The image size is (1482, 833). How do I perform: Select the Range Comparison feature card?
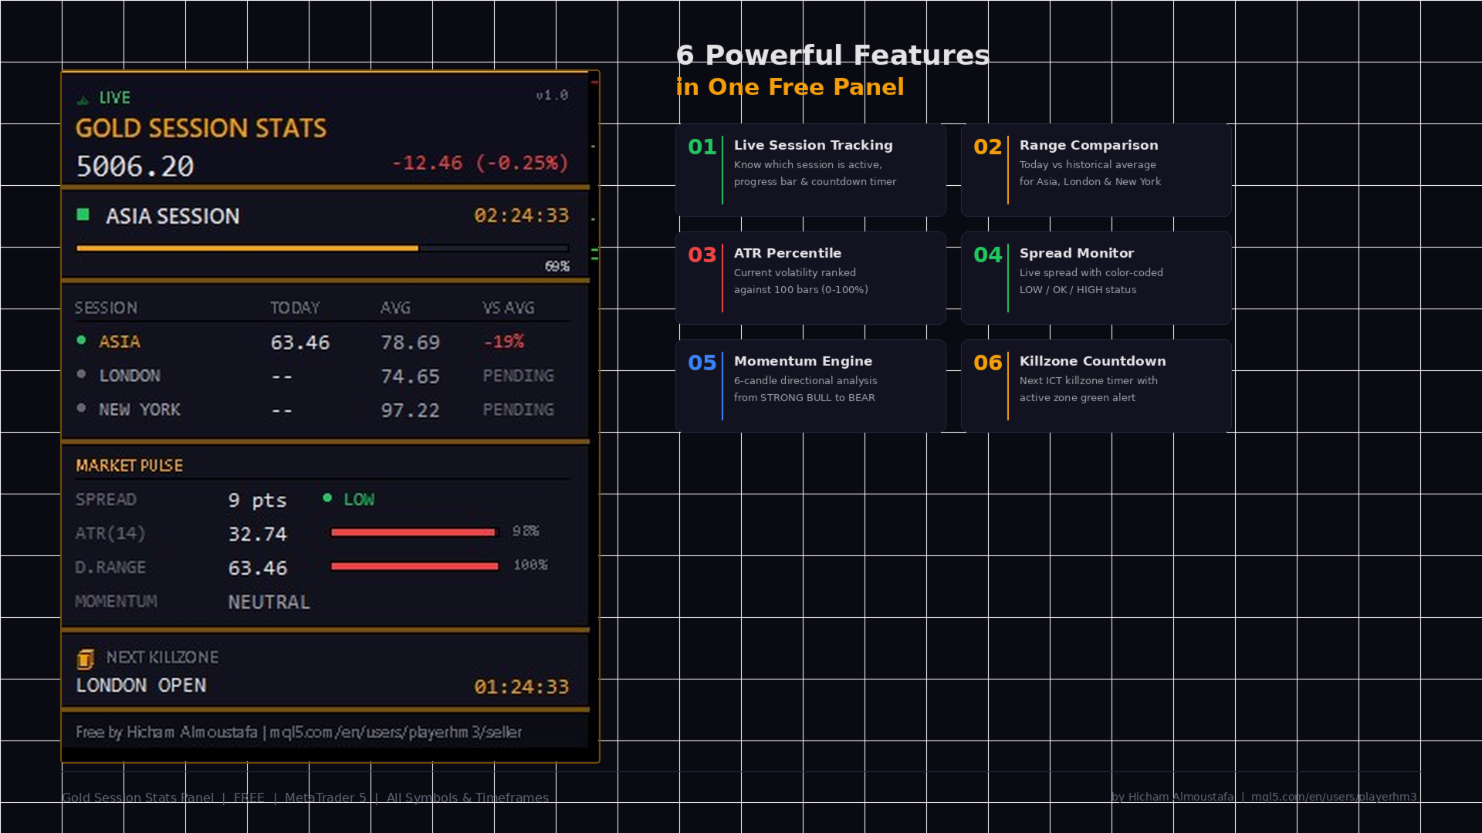pos(1096,170)
